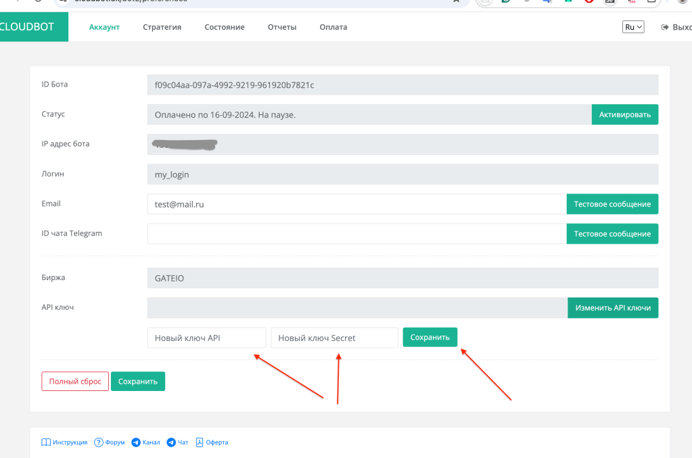Click the Форум question mark icon

point(99,442)
